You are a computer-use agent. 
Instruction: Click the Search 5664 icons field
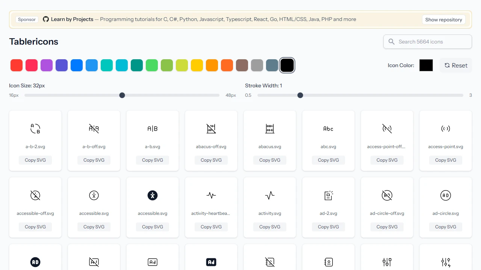point(427,42)
